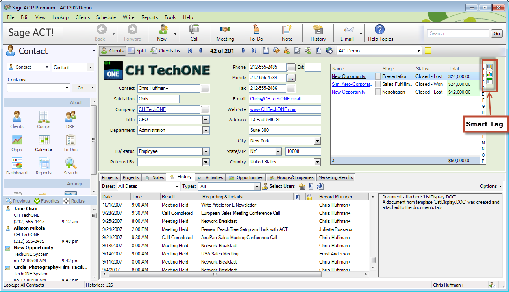This screenshot has height=292, width=509.
Task: Open the Dashboard from the sidebar
Action: coord(17,166)
